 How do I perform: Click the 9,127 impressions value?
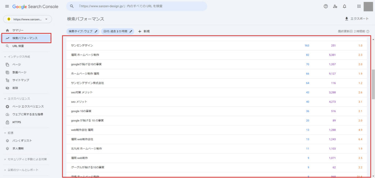[x=333, y=74]
